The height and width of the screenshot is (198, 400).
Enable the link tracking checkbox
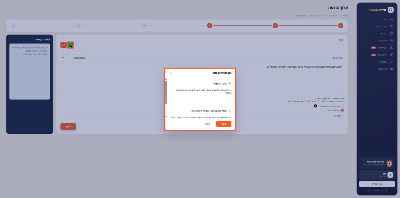click(342, 106)
